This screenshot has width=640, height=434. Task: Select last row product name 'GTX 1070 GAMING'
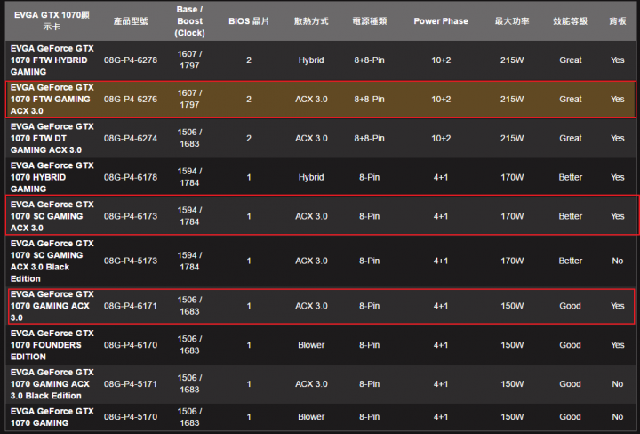coord(52,417)
